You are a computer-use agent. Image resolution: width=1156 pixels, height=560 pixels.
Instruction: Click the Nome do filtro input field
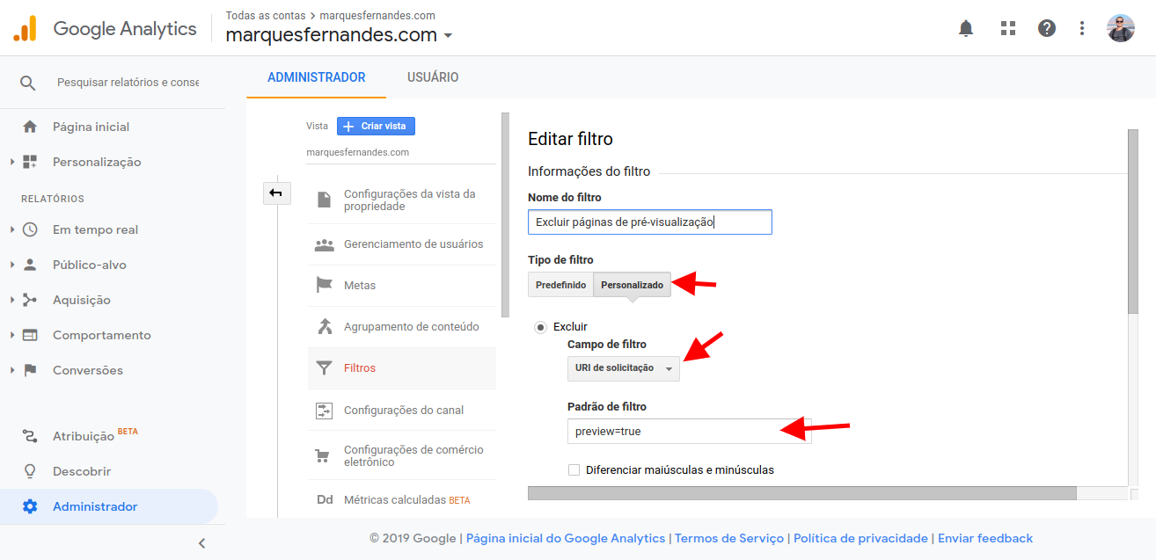click(x=650, y=222)
